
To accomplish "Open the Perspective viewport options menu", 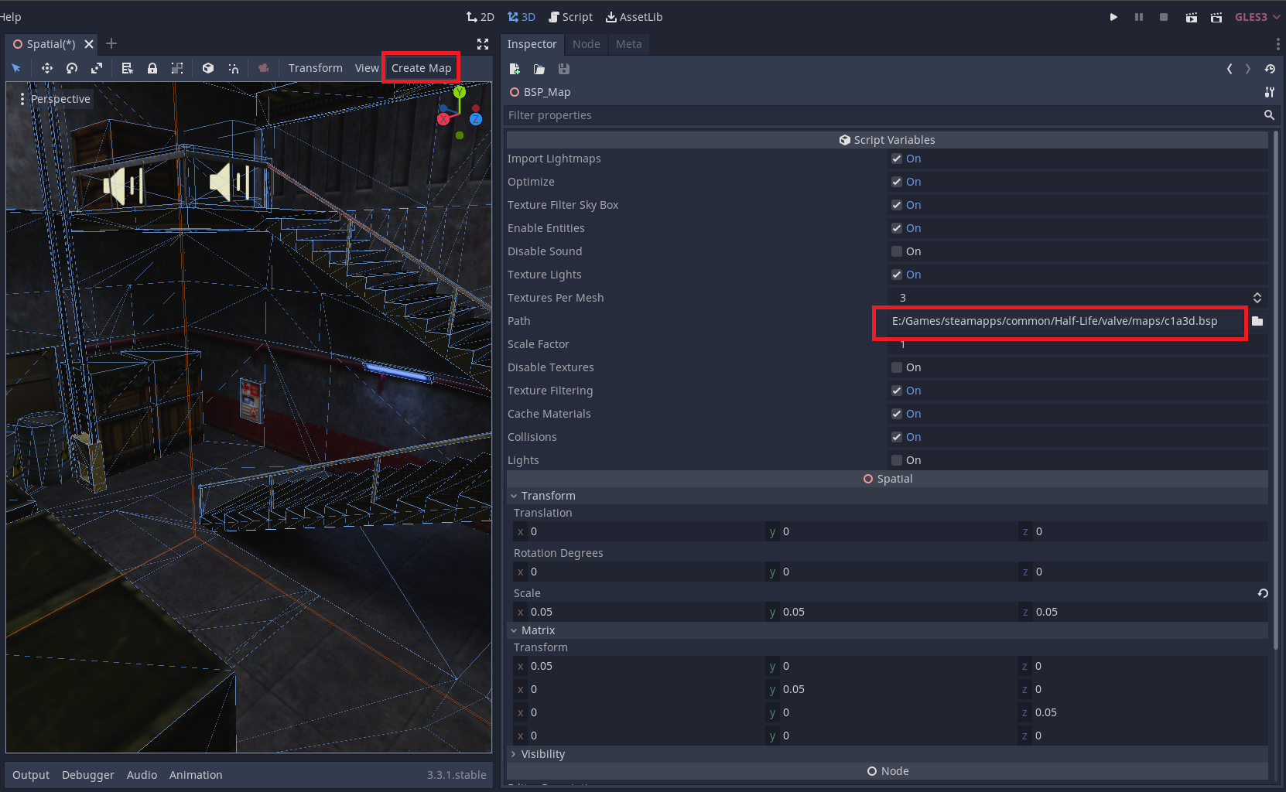I will coord(54,99).
